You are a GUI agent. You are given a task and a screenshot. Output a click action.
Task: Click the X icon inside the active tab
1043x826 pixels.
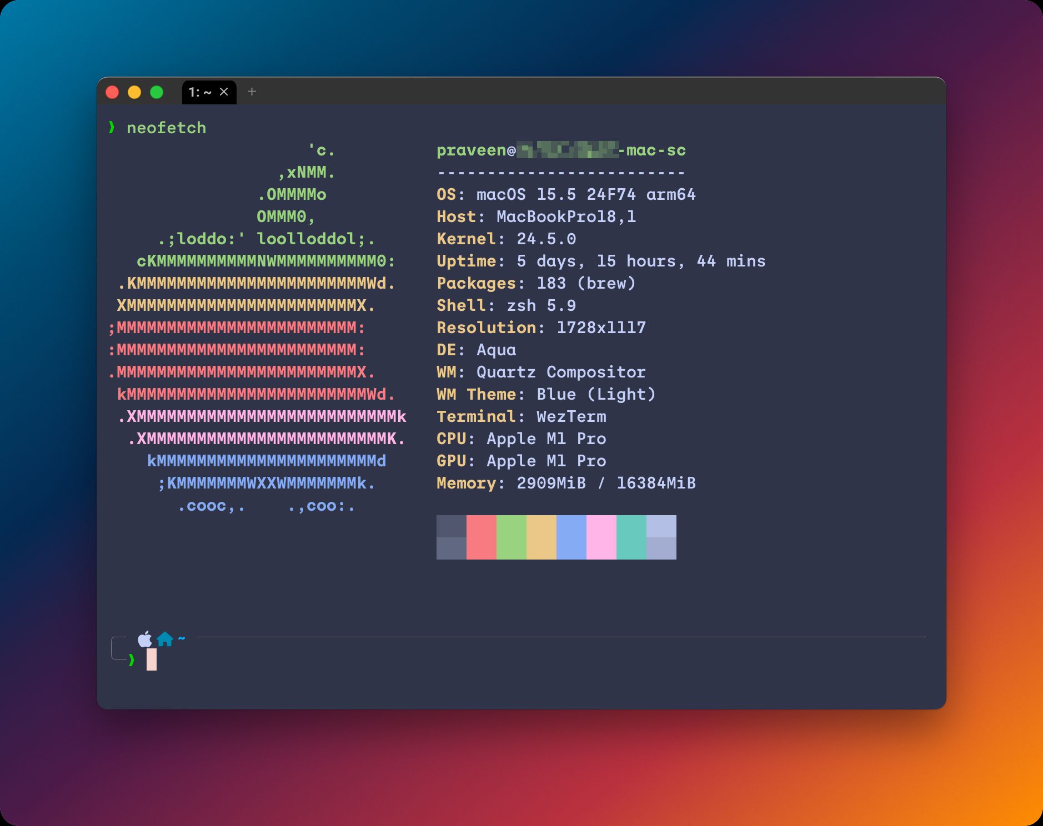click(x=224, y=92)
